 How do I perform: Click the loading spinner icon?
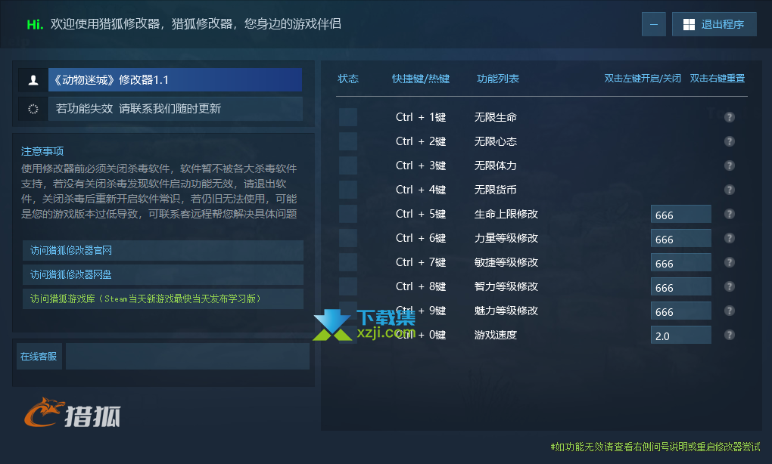coord(33,109)
